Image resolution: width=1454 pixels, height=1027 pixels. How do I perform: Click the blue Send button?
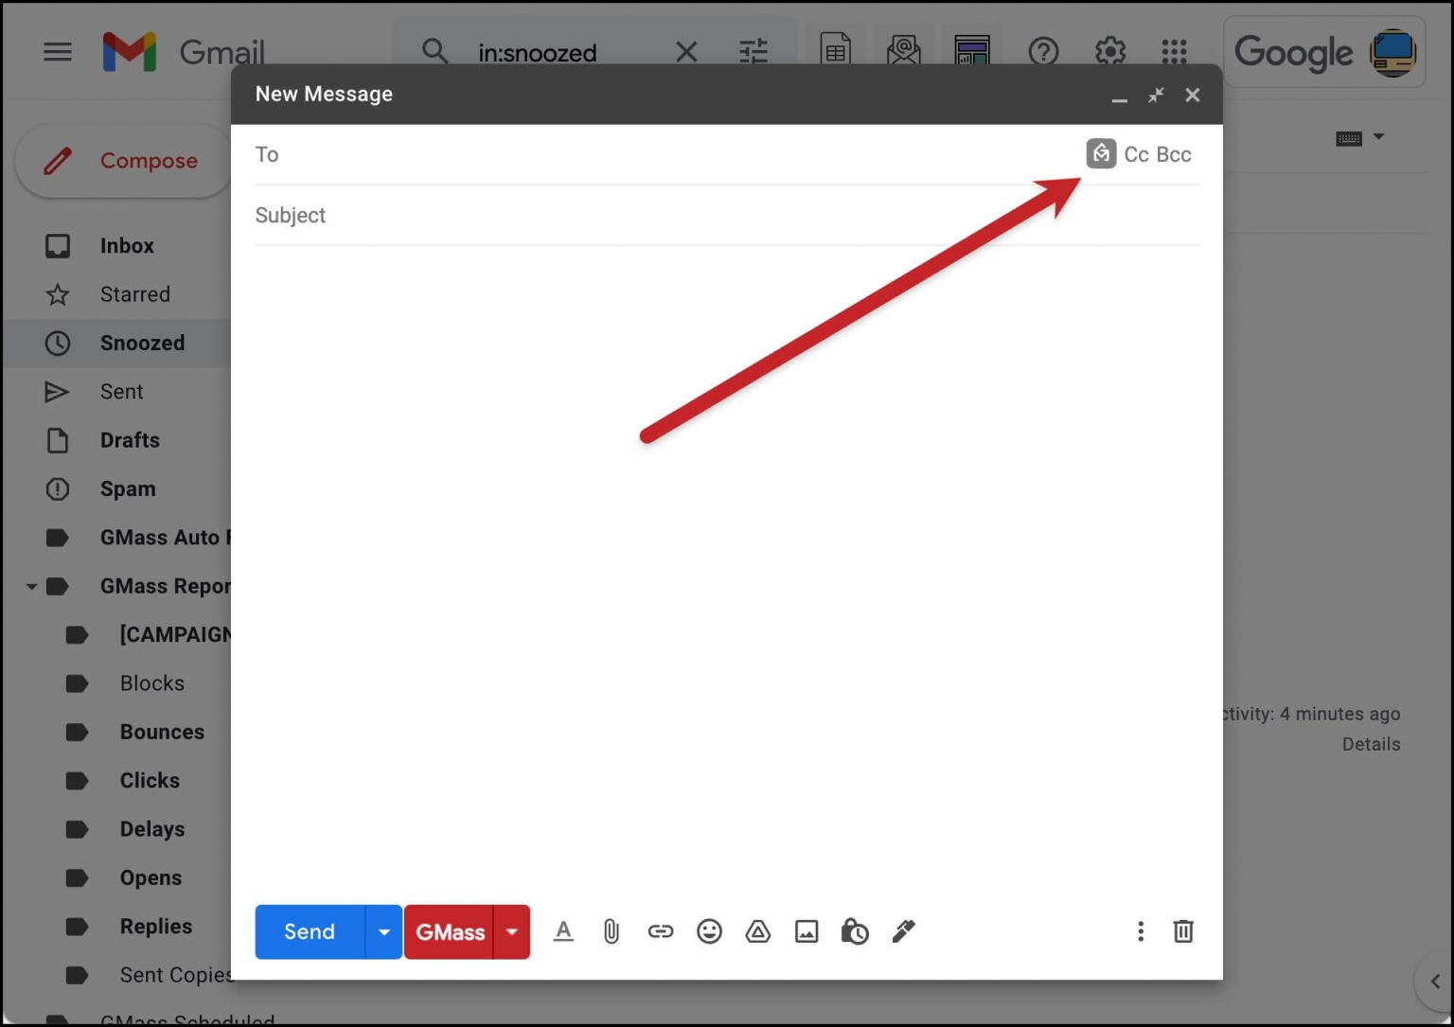click(310, 931)
